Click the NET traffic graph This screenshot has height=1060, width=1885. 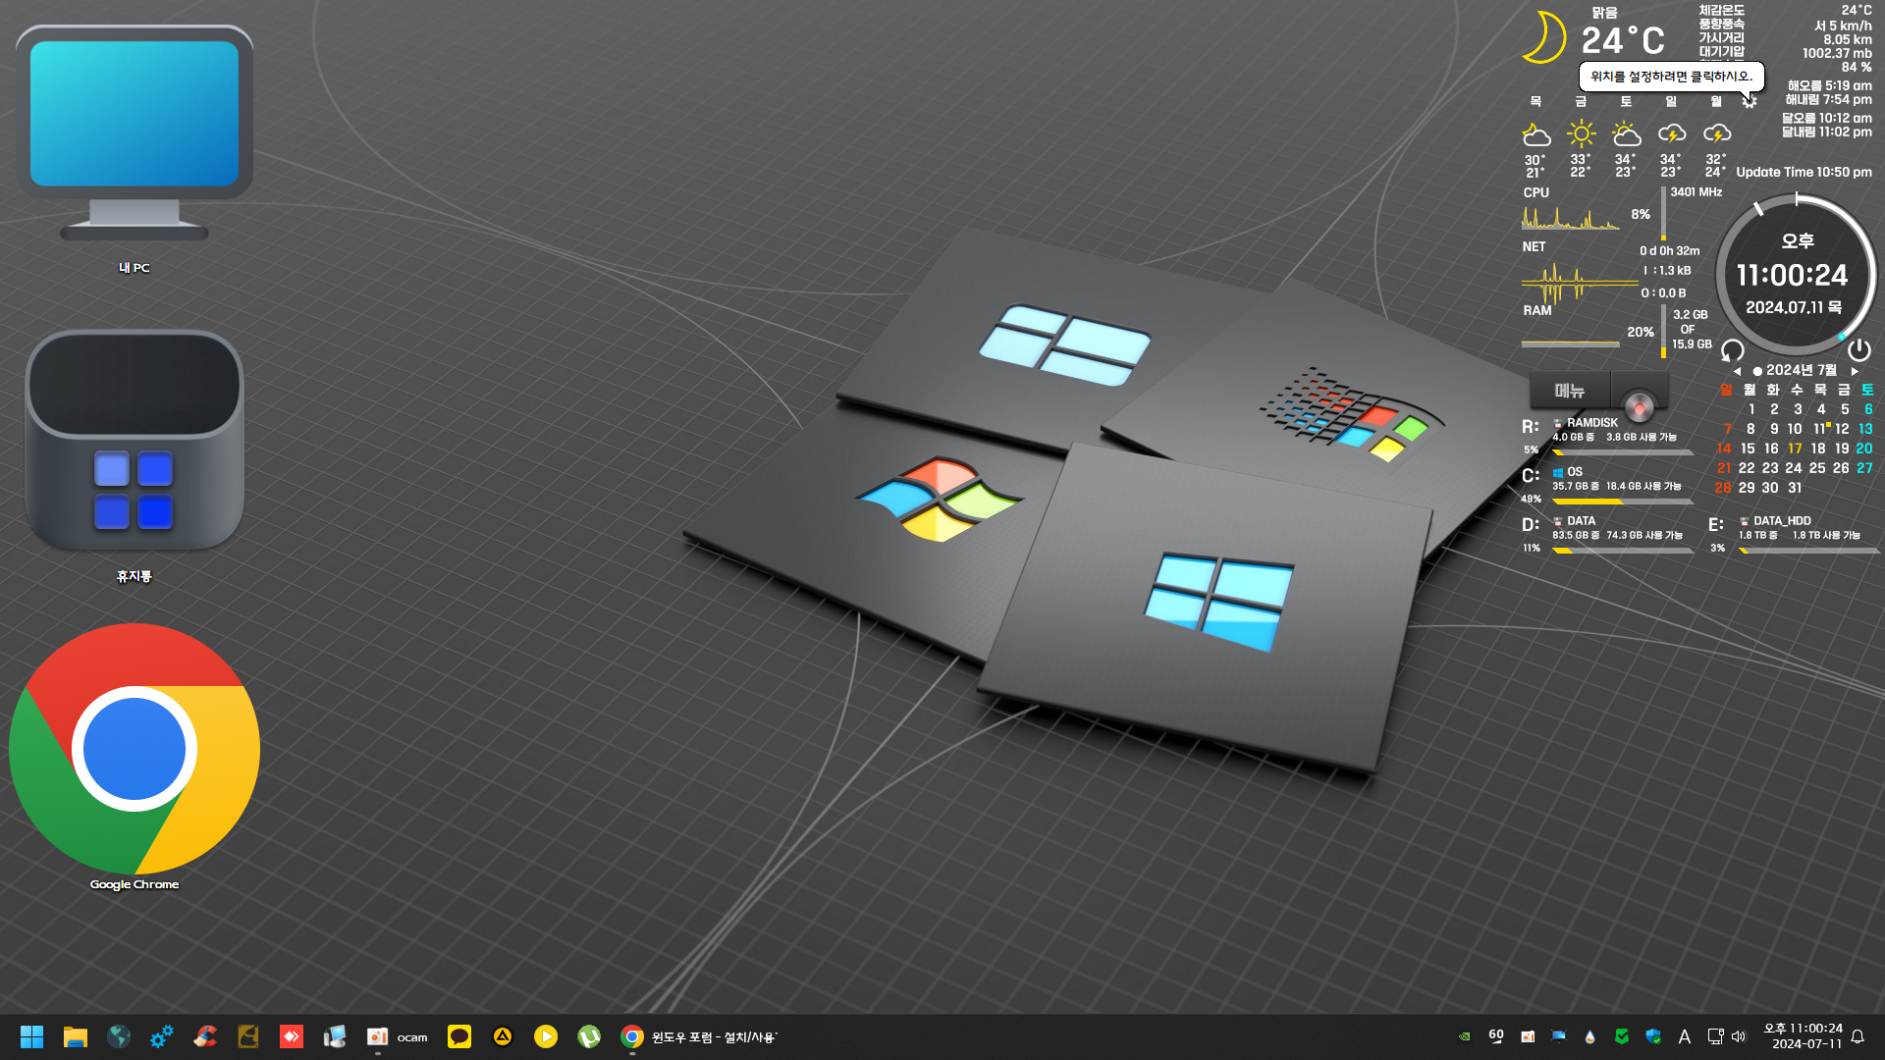click(1580, 283)
